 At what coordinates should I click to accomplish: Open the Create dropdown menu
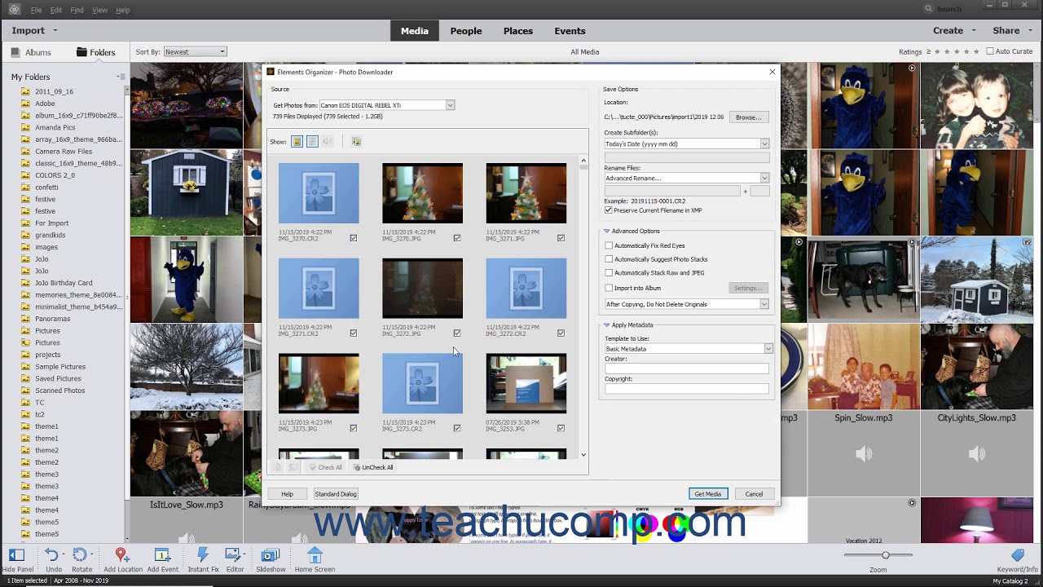(x=954, y=30)
